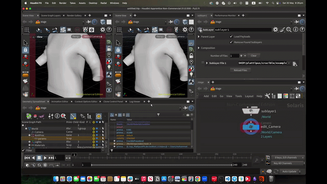Click the pin icon in parameter pane

coord(297,22)
